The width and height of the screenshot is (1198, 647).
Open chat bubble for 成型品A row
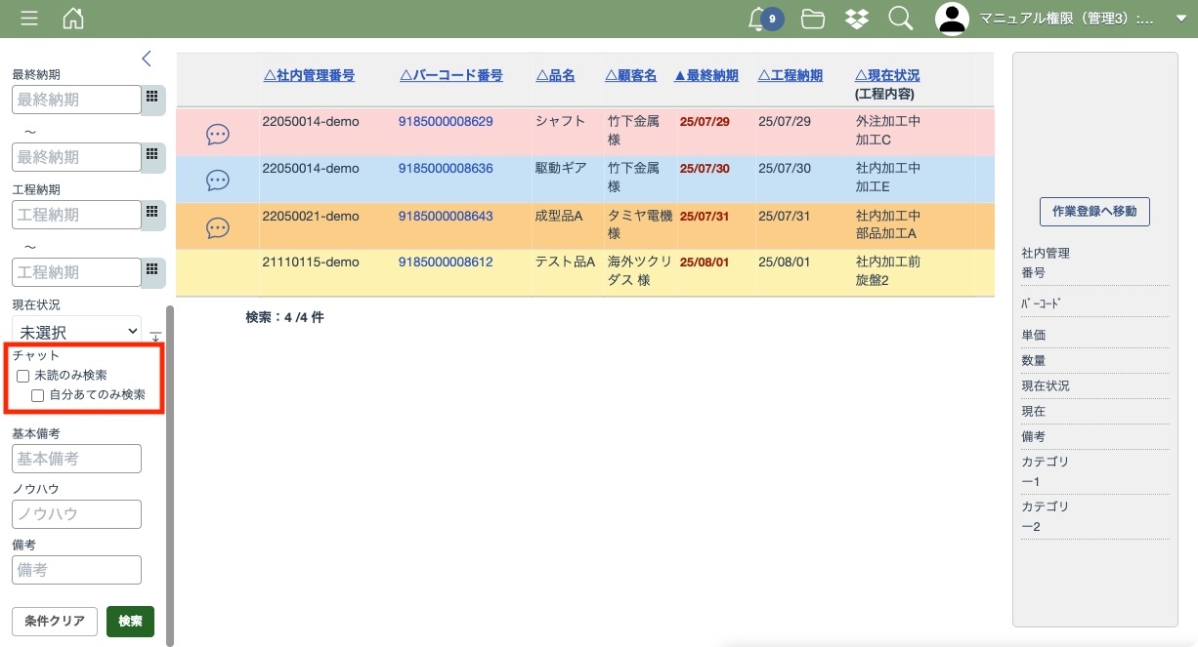218,228
